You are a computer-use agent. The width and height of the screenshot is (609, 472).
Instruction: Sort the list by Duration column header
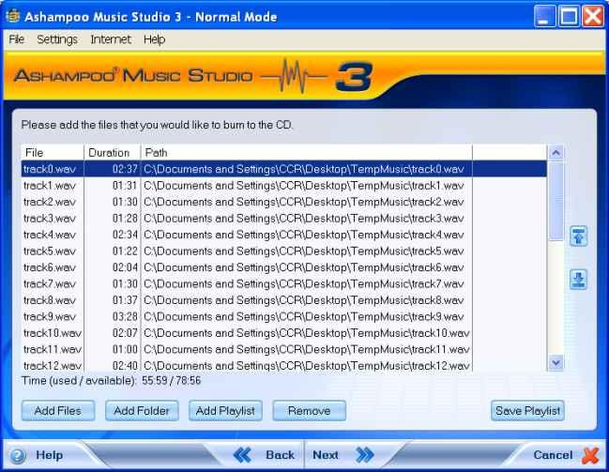tap(111, 152)
